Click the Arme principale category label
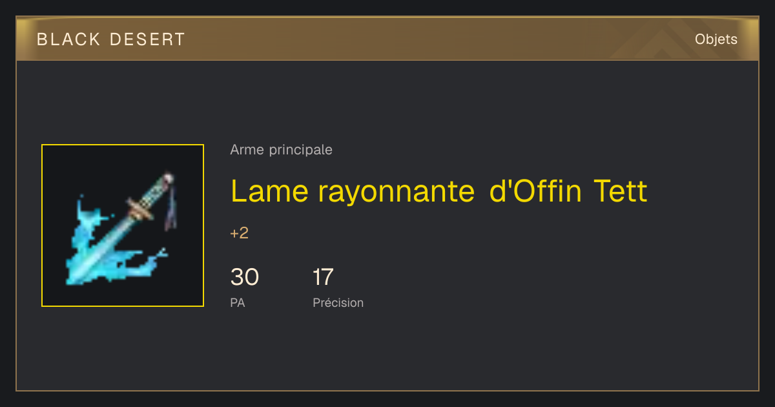 [x=281, y=150]
